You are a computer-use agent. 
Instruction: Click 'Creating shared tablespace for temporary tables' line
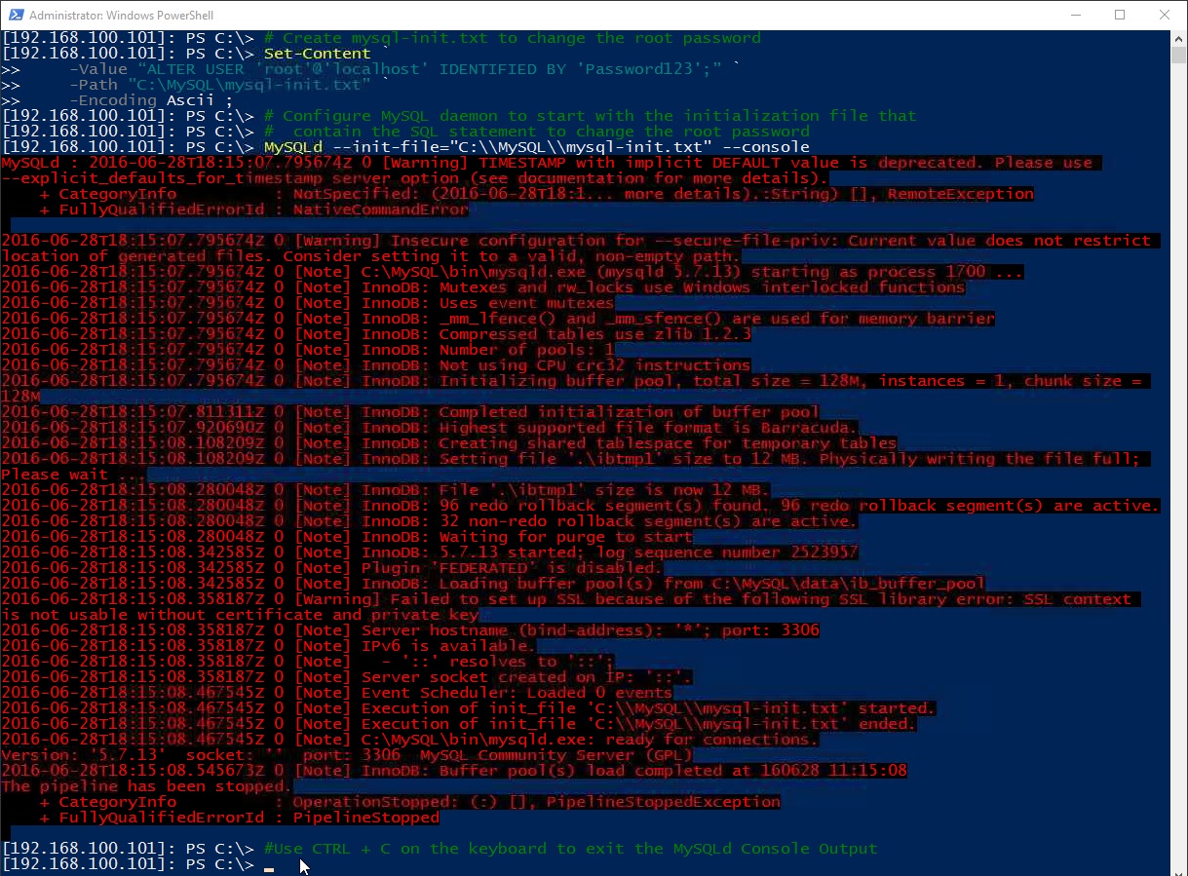coord(449,443)
